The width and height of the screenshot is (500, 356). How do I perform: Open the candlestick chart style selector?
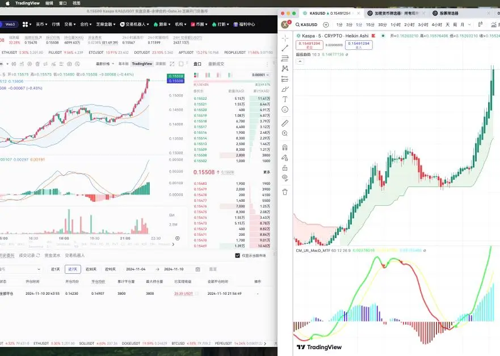pos(481,24)
